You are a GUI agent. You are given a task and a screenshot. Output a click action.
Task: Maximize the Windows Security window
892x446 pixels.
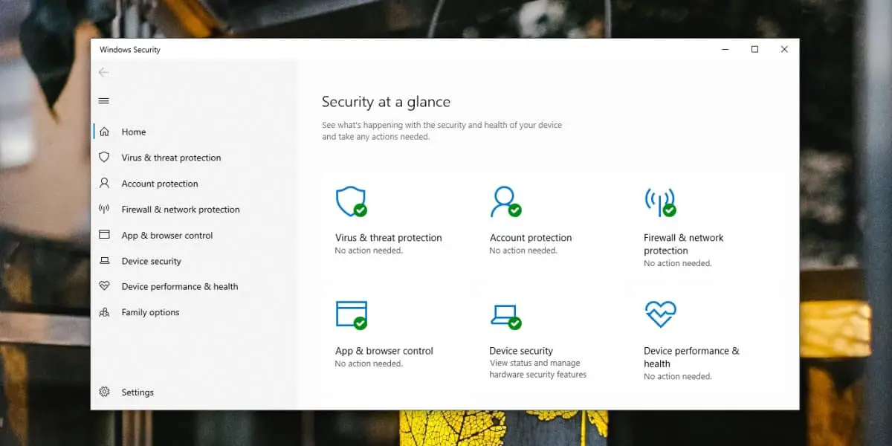pos(754,49)
